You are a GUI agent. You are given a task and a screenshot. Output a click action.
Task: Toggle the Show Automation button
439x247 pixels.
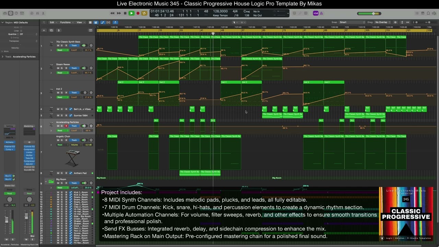[x=102, y=22]
